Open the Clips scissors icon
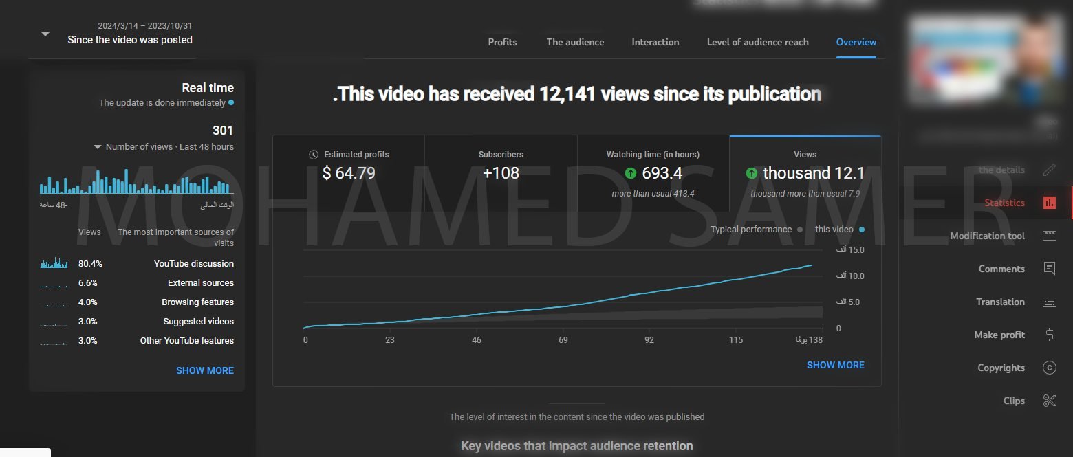 click(x=1049, y=401)
